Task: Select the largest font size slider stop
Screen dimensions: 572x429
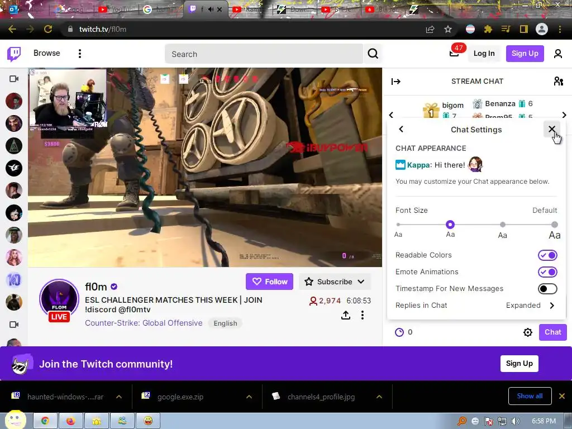Action: click(555, 225)
